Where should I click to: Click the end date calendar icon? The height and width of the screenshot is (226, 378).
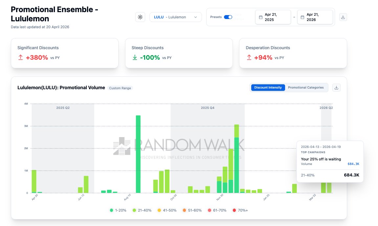pyautogui.click(x=302, y=17)
